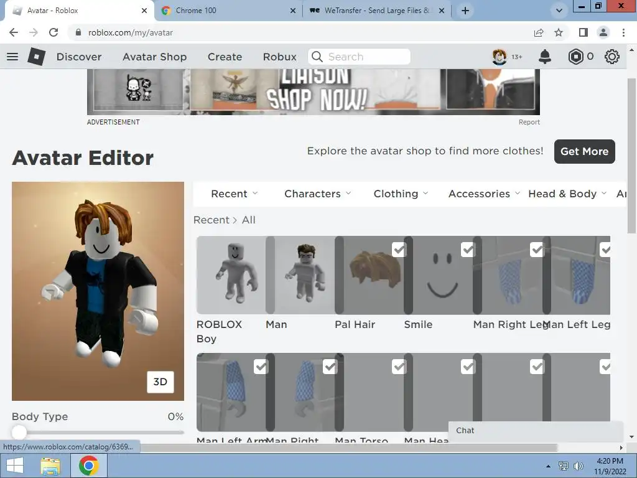
Task: Uncheck the Man Right Leg checkbox
Action: coord(537,249)
